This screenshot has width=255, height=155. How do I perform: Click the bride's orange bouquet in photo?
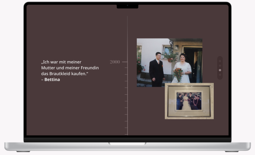click(178, 74)
